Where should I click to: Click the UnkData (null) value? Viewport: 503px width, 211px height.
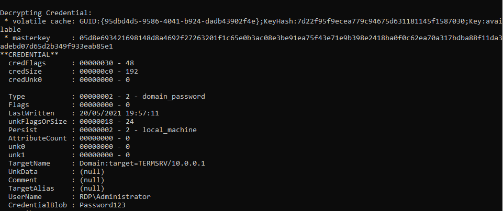(92, 171)
